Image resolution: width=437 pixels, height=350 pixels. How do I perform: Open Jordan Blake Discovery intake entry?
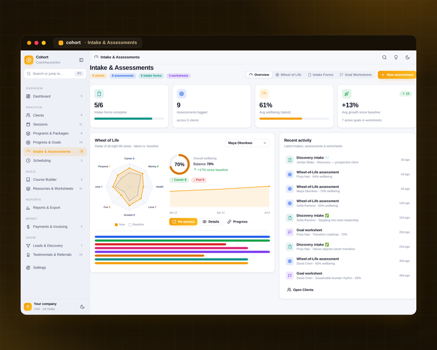(347, 160)
